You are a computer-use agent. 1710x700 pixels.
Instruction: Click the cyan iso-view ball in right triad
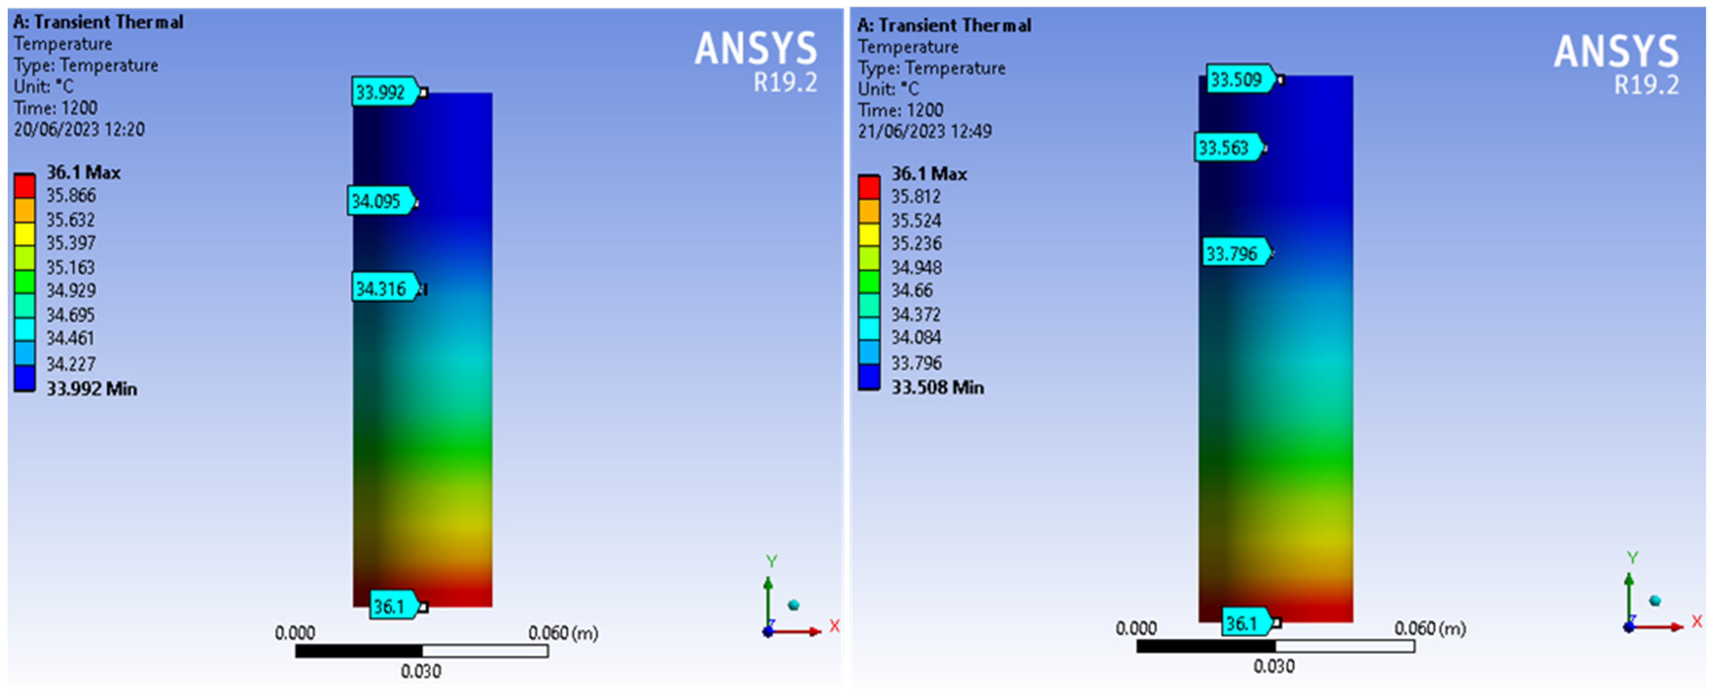tap(1655, 601)
